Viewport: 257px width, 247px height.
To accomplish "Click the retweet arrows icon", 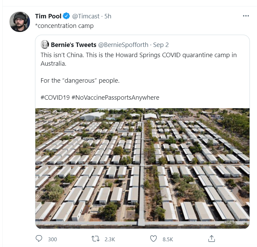I will 96,239.
